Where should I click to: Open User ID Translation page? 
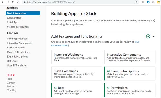click(17, 66)
